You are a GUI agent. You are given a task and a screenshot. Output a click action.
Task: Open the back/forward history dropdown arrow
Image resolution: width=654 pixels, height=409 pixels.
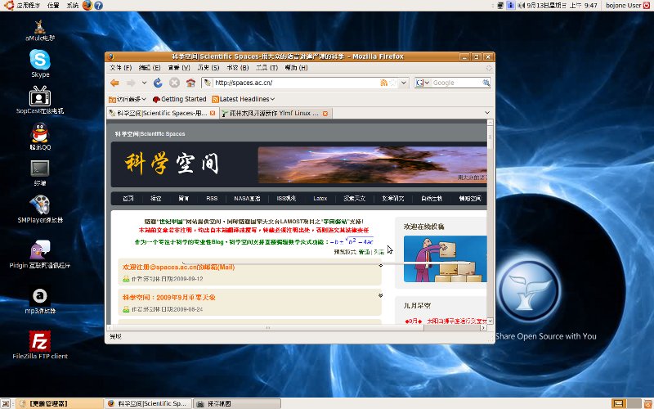(144, 83)
